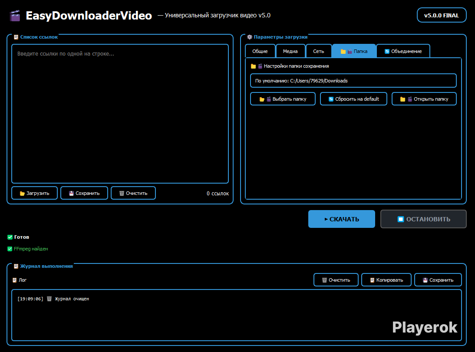Viewport: 475px width, 352px height.
Task: Click the refresh icon on Сбросить на default
Action: [x=331, y=99]
